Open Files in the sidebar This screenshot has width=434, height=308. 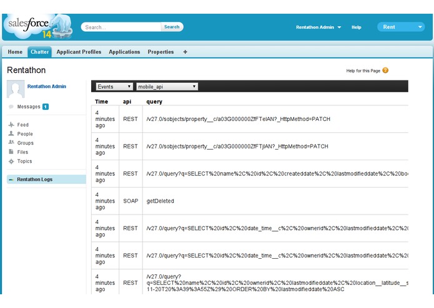(x=22, y=152)
